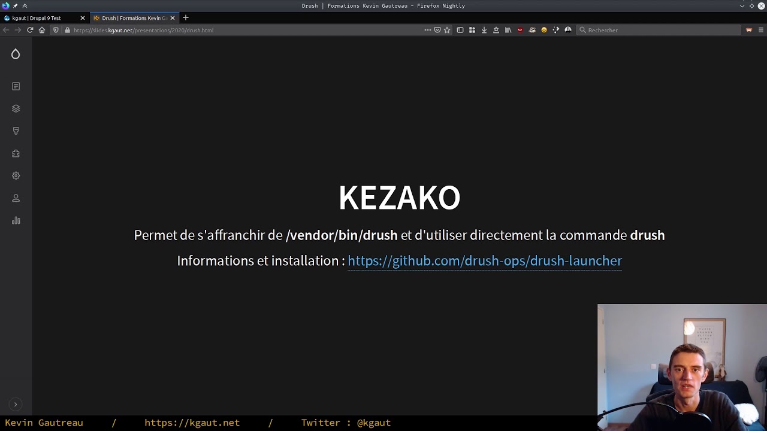Follow the drush-launcher GitHub link
The width and height of the screenshot is (767, 431).
(485, 261)
